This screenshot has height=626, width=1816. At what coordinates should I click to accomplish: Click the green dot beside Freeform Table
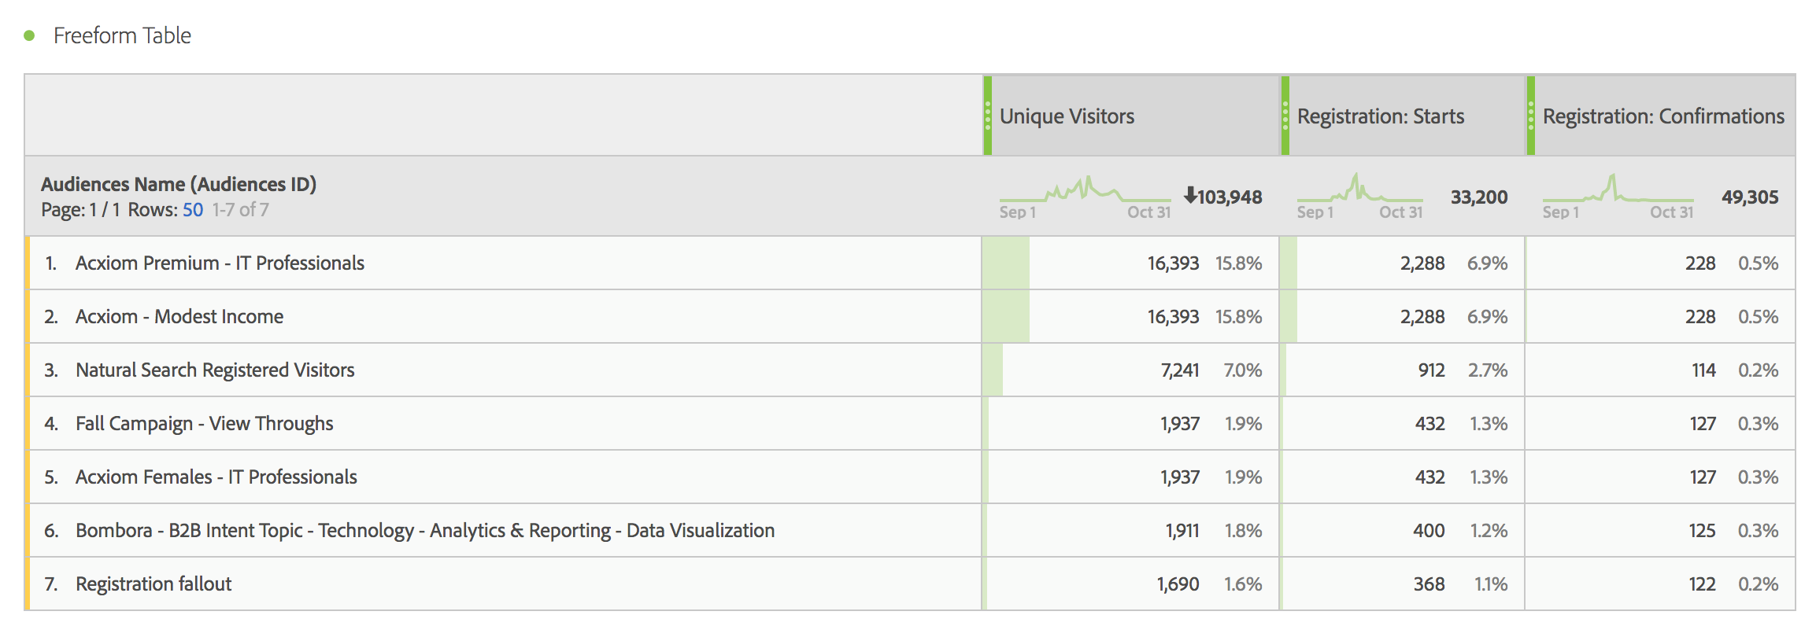29,35
